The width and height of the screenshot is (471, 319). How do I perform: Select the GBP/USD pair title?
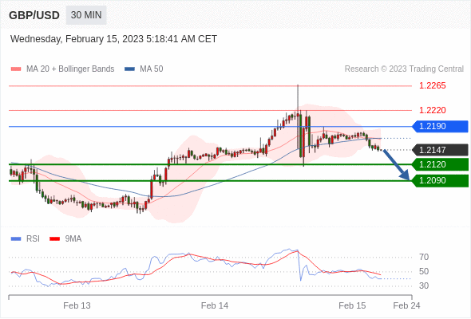point(34,15)
